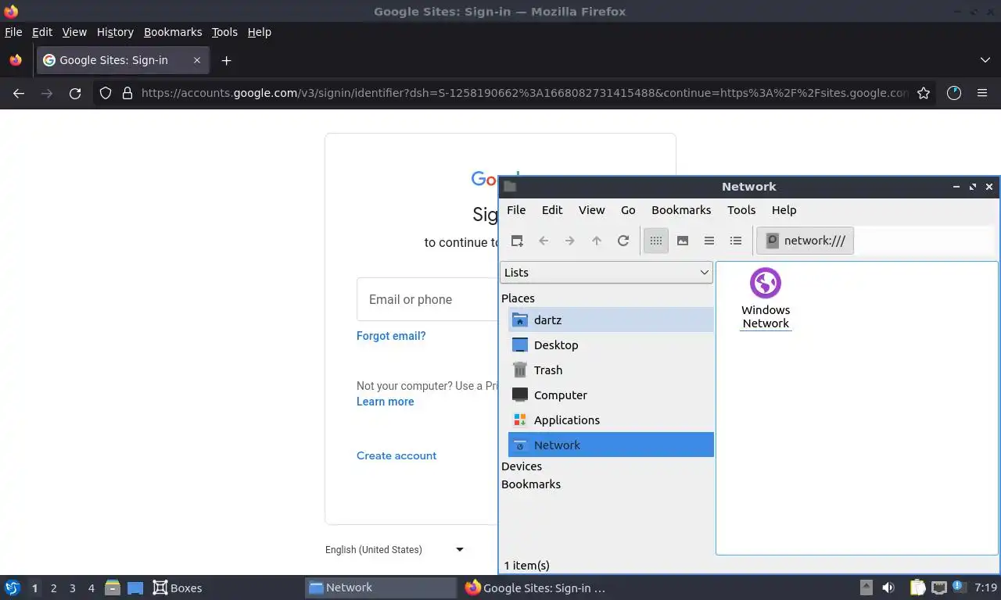Open Firefox Tools menu
This screenshot has height=600, width=1001.
(x=224, y=32)
